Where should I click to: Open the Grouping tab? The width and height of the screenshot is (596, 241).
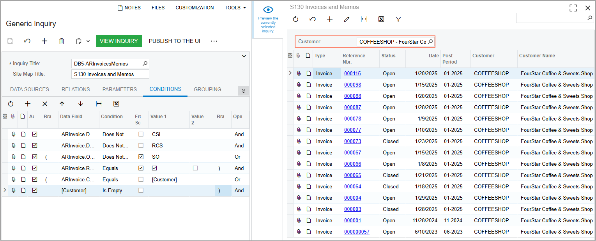click(x=207, y=89)
